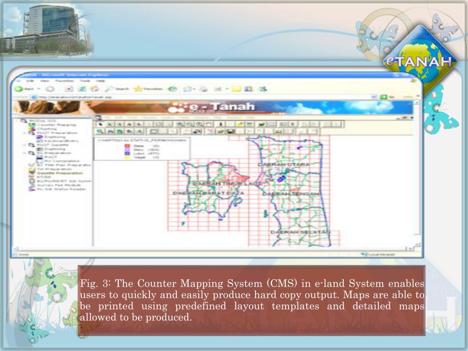Print the page using the printer icon
468x351 pixels.
click(x=203, y=89)
